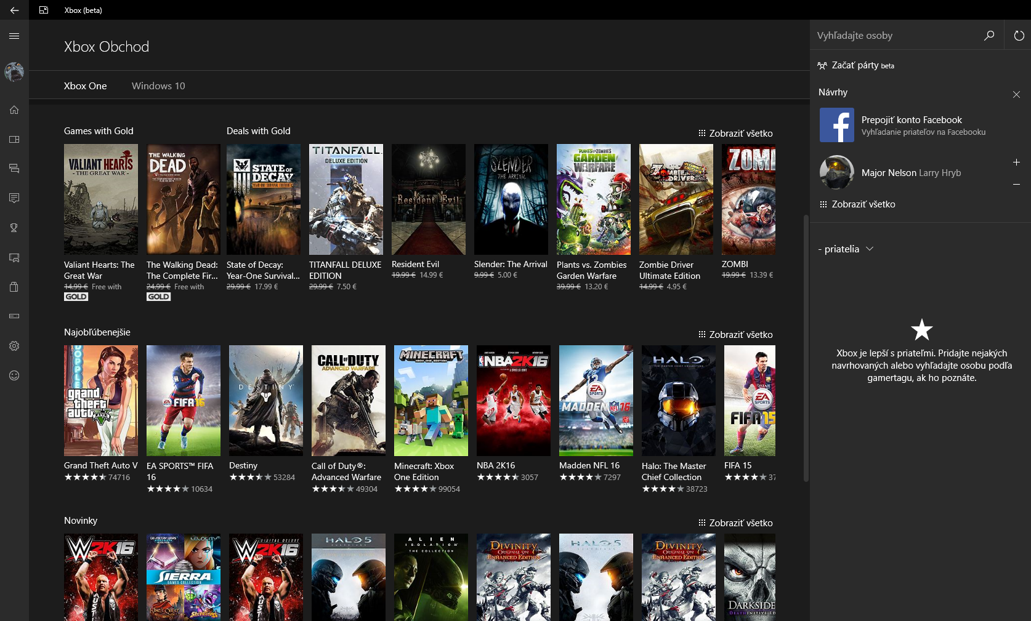Image resolution: width=1031 pixels, height=621 pixels.
Task: Open Feedback smiley icon
Action: pos(14,375)
